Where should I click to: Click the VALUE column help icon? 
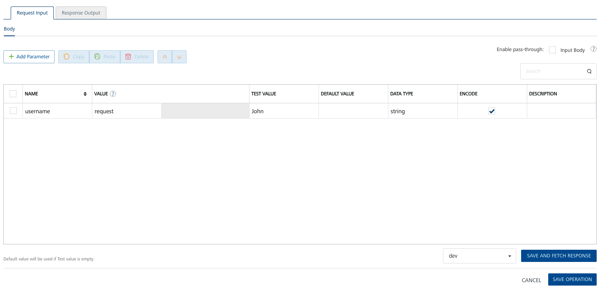click(113, 94)
